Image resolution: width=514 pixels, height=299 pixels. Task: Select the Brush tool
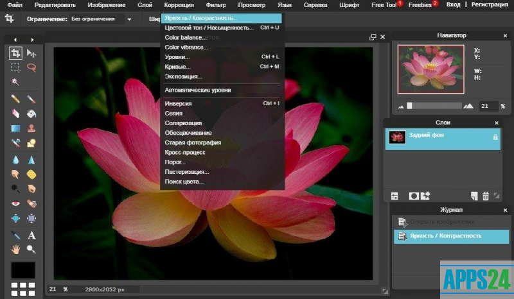coord(31,99)
